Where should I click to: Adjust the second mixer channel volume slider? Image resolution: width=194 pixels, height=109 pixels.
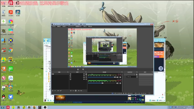(x=102, y=83)
